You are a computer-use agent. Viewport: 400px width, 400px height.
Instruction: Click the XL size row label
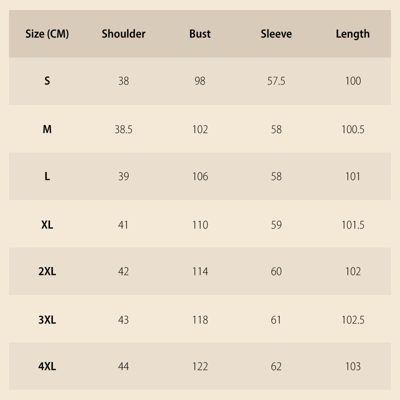pos(47,225)
